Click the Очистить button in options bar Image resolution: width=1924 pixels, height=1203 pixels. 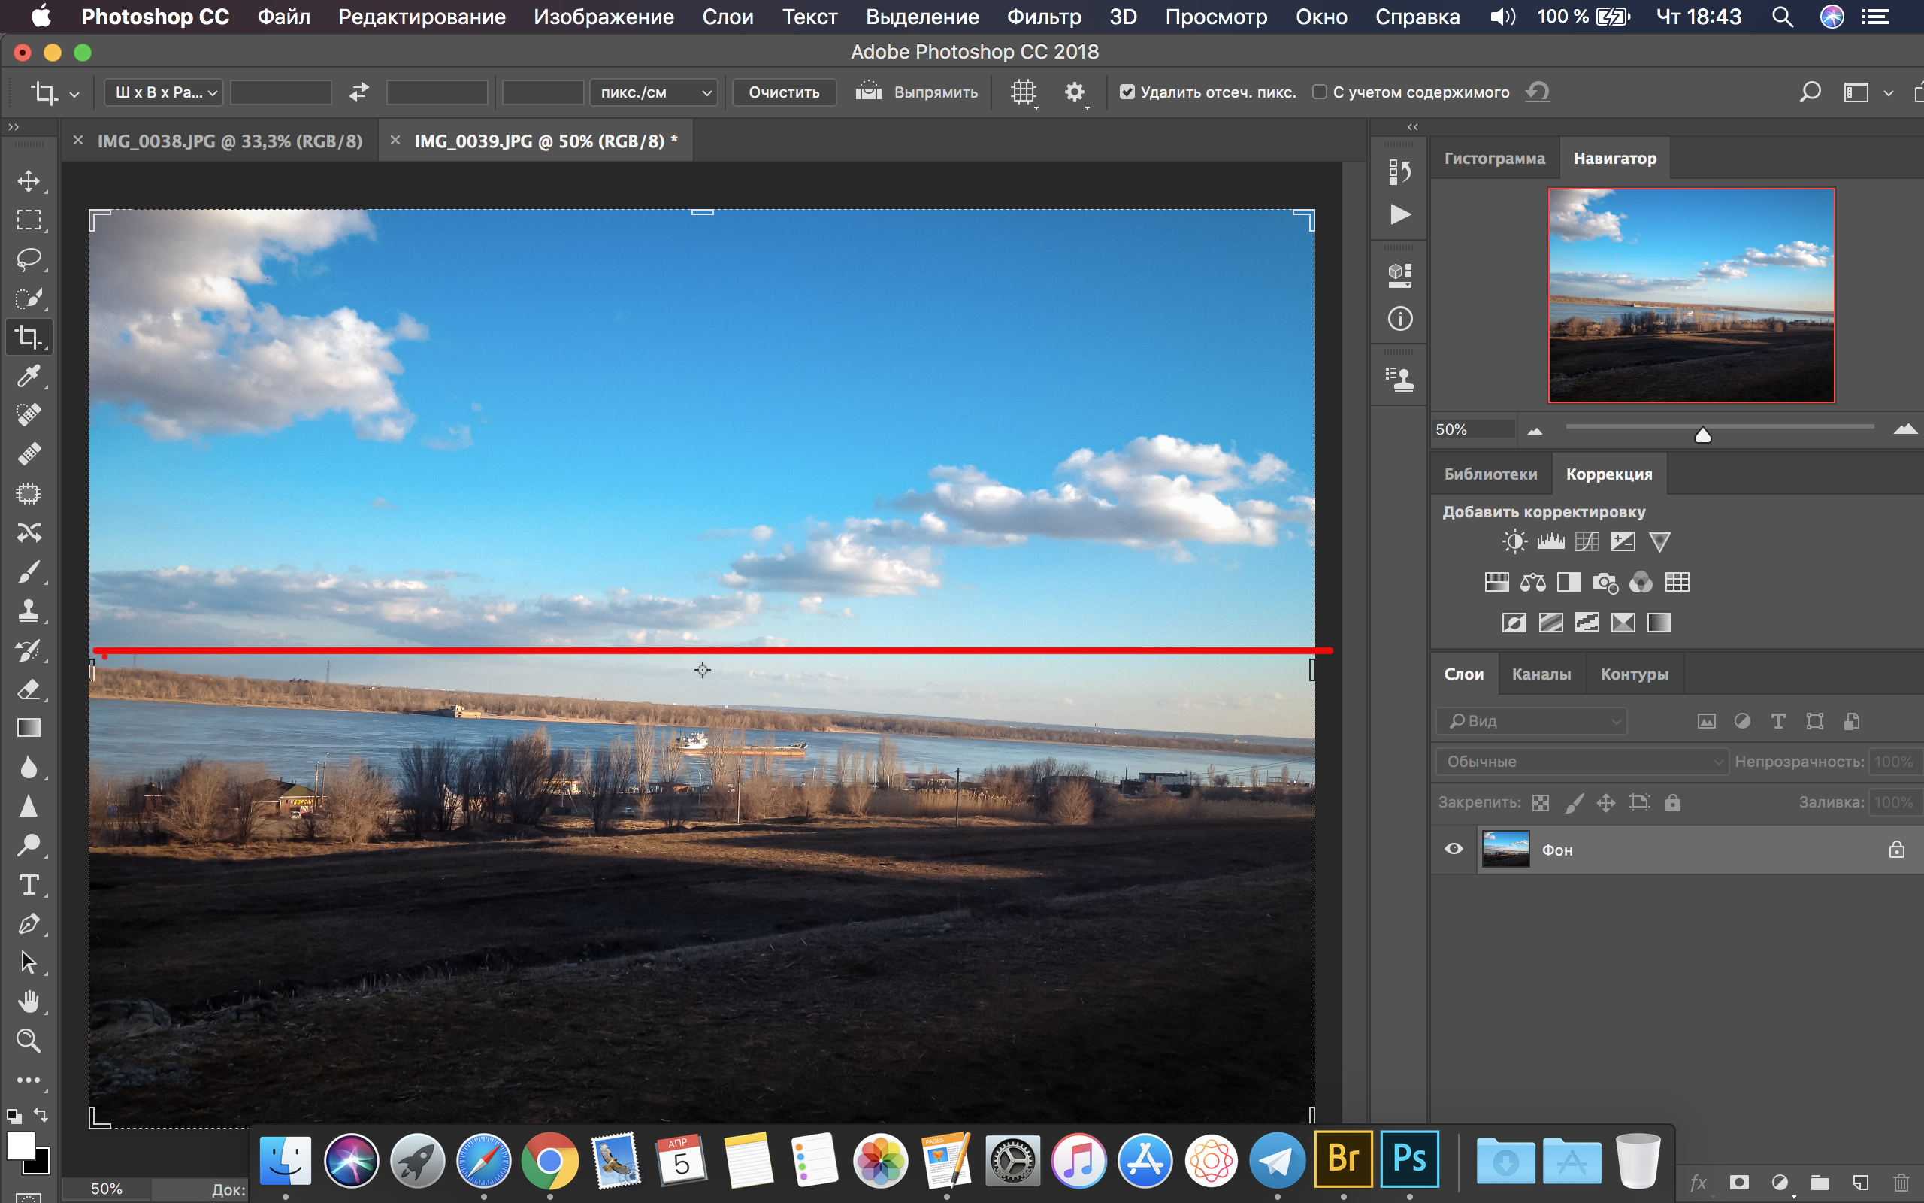point(782,93)
